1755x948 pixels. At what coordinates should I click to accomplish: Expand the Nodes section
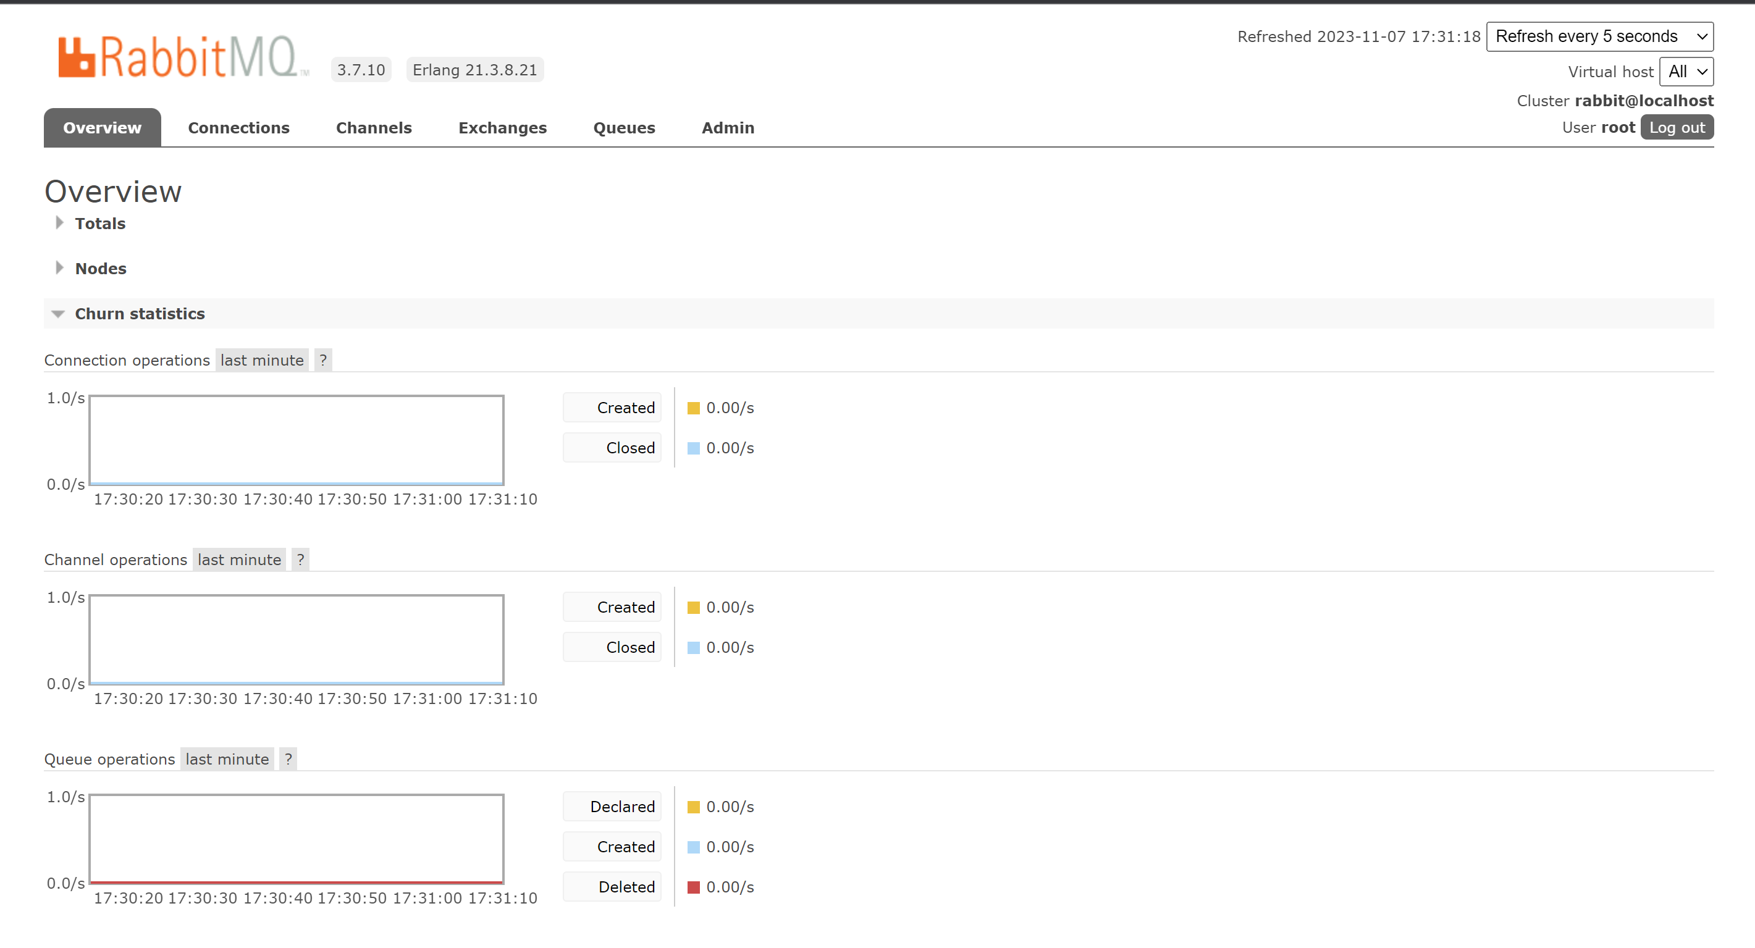click(100, 268)
